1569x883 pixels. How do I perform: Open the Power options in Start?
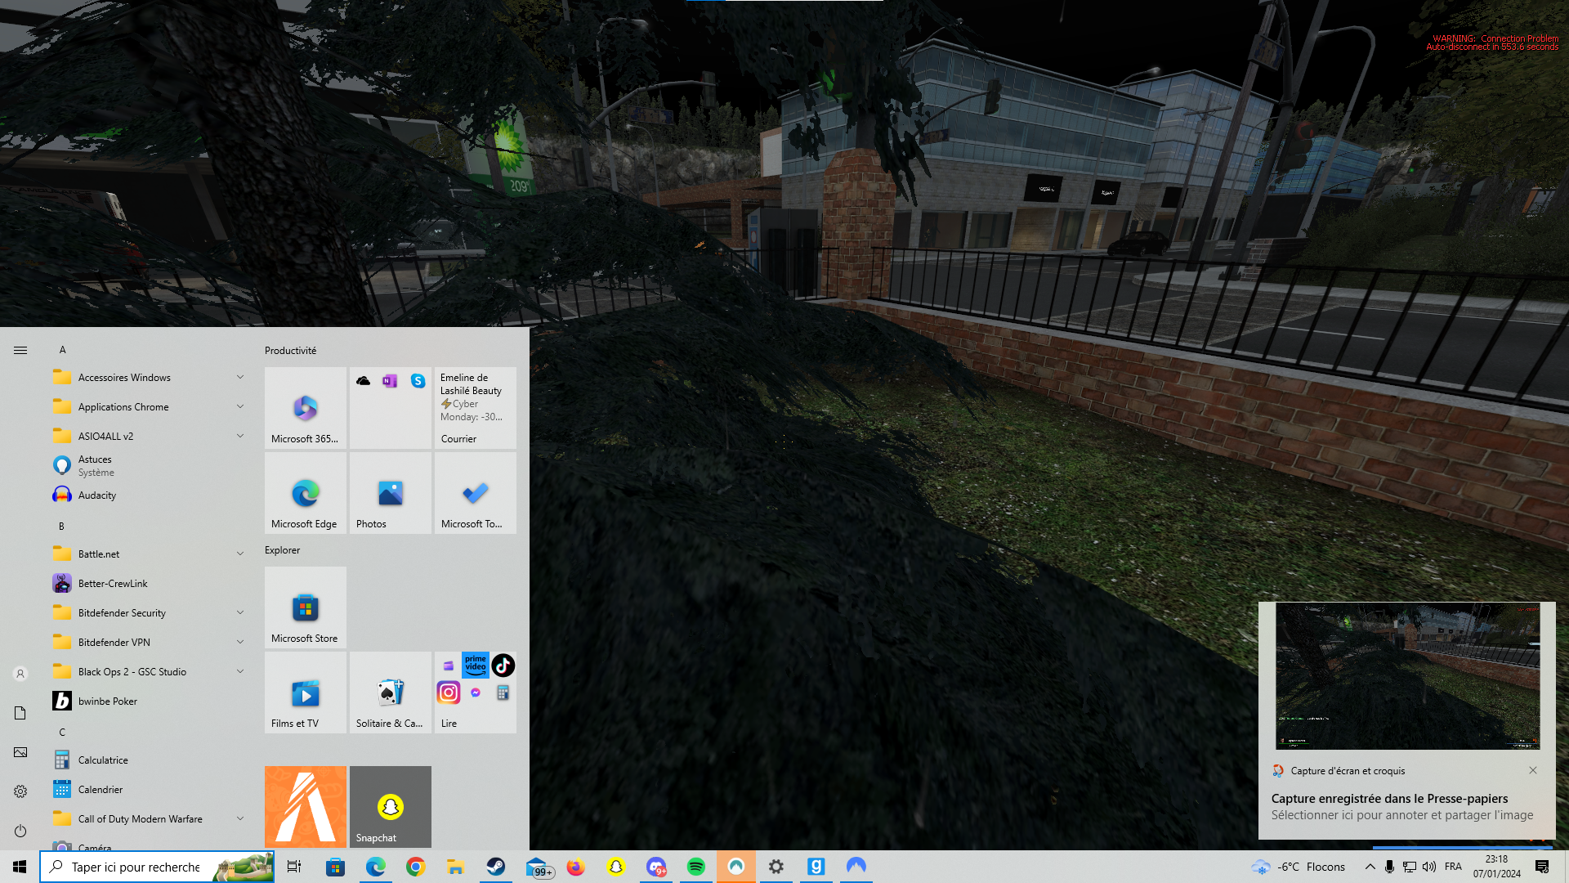click(x=20, y=831)
